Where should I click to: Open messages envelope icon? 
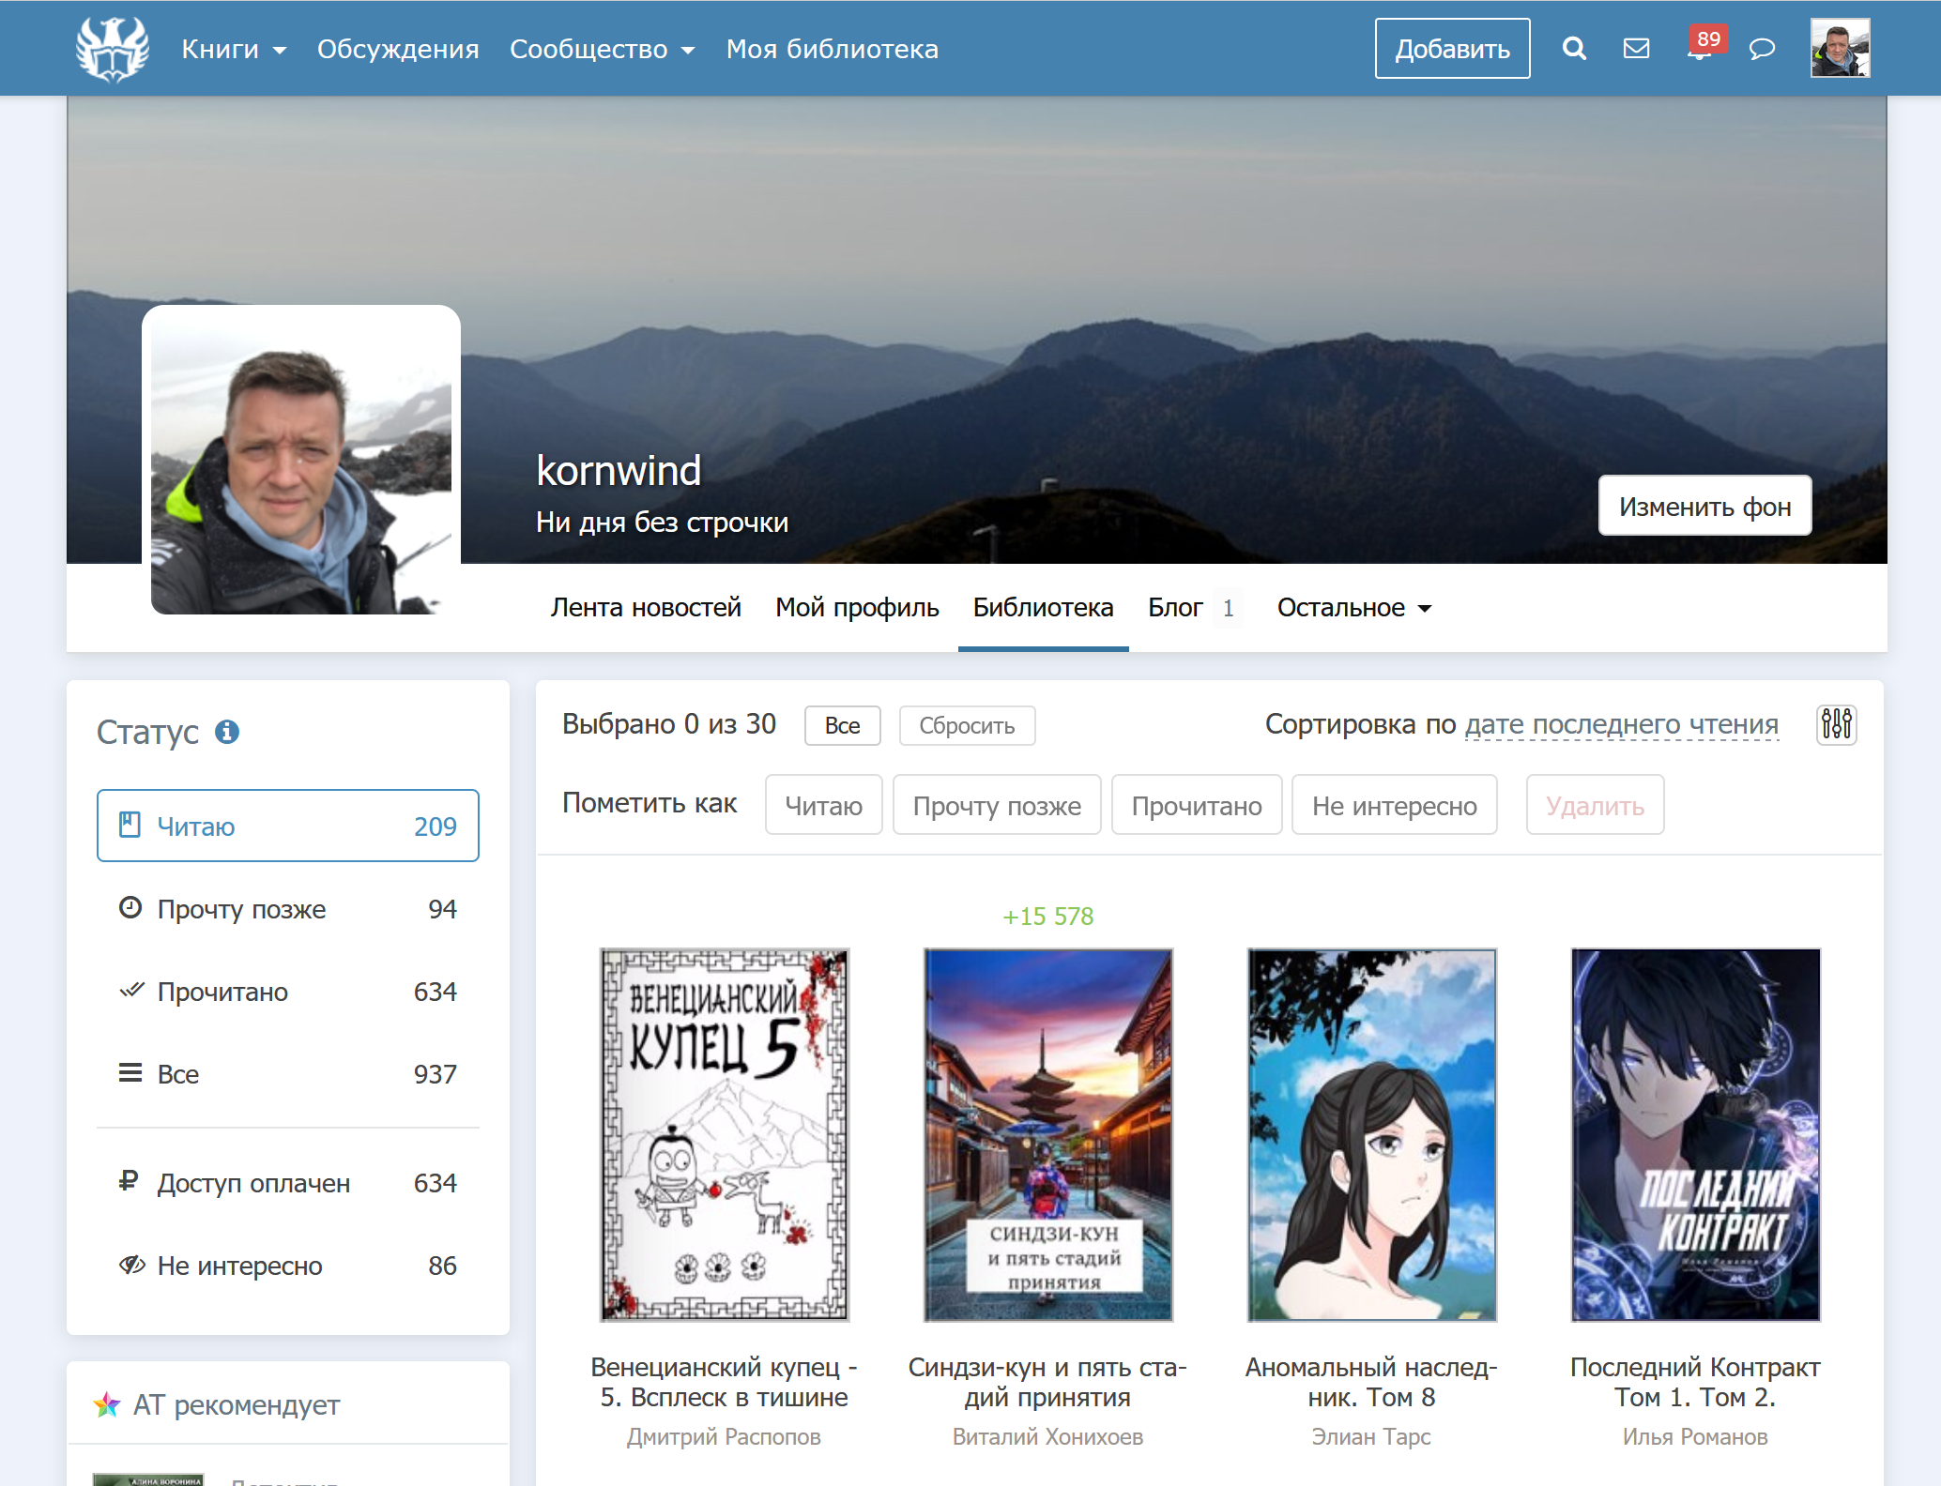[x=1636, y=49]
